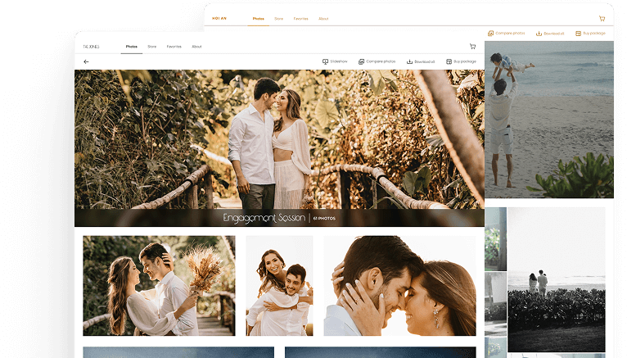Click Download all label in HOI AN window
Screen dimensions: 627x358
point(554,34)
